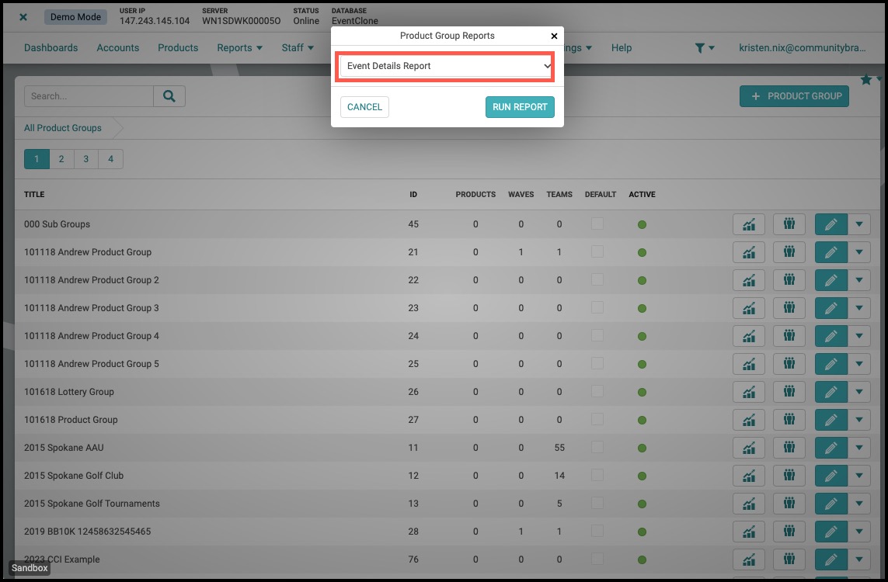Click the CANCEL button in dialog

[x=364, y=107]
